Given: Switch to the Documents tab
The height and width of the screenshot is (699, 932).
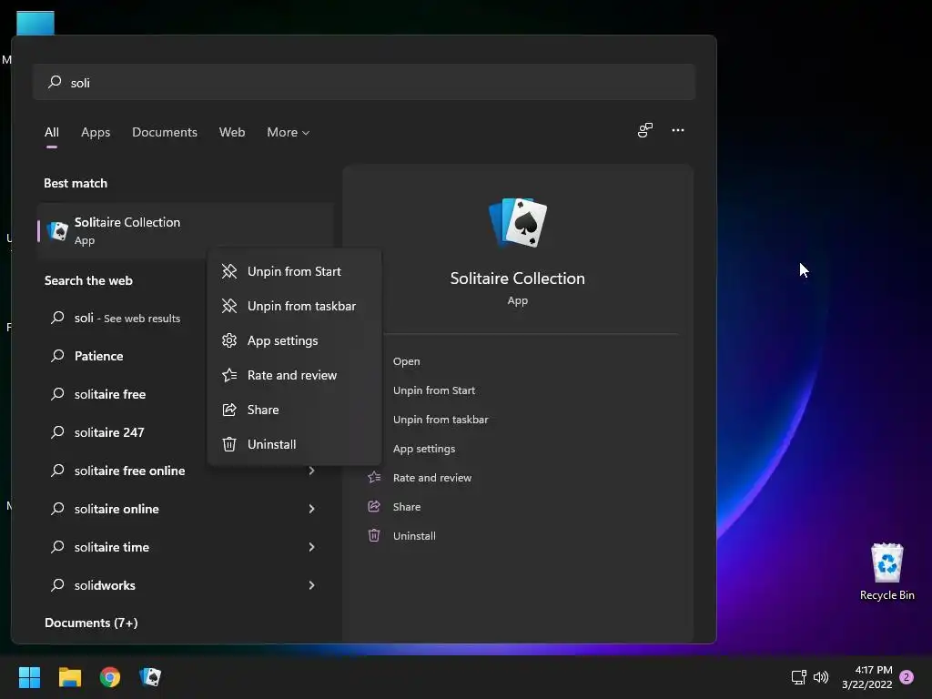Looking at the screenshot, I should (x=165, y=133).
